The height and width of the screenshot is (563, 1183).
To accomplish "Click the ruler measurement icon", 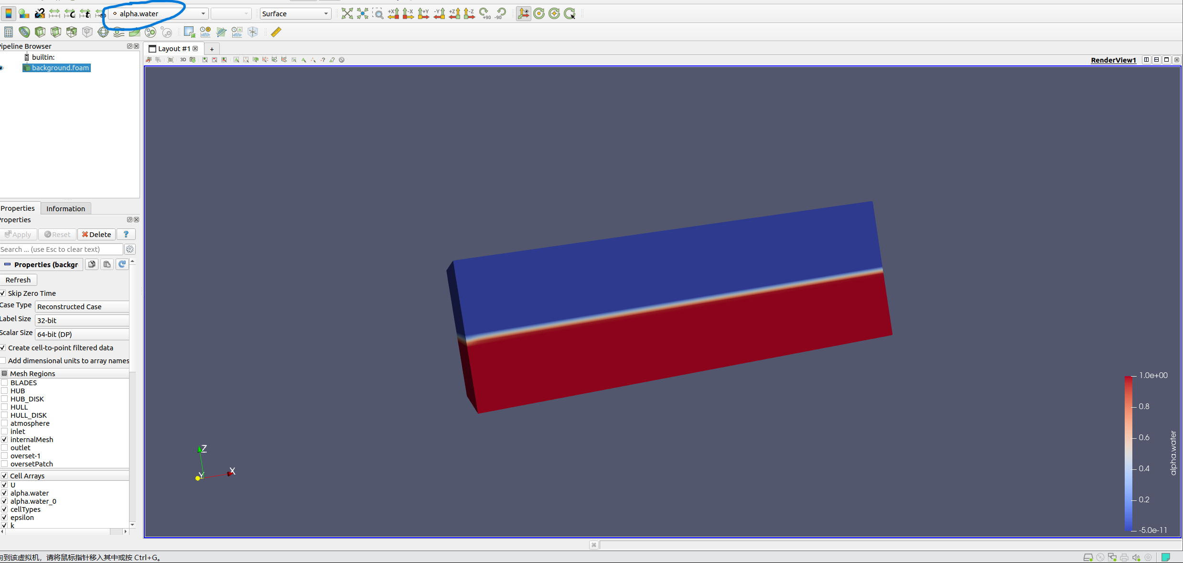I will click(276, 32).
